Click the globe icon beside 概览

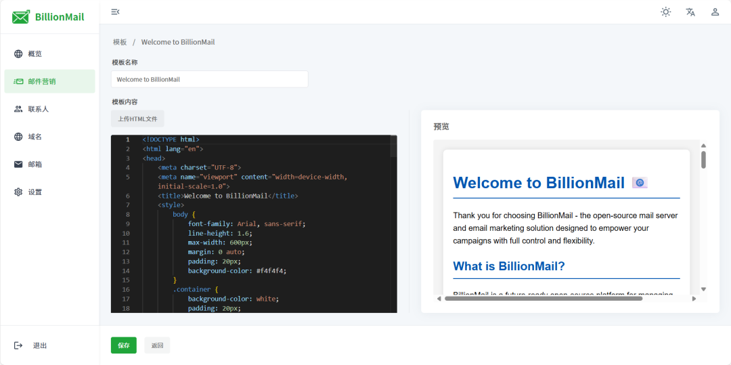click(x=18, y=53)
